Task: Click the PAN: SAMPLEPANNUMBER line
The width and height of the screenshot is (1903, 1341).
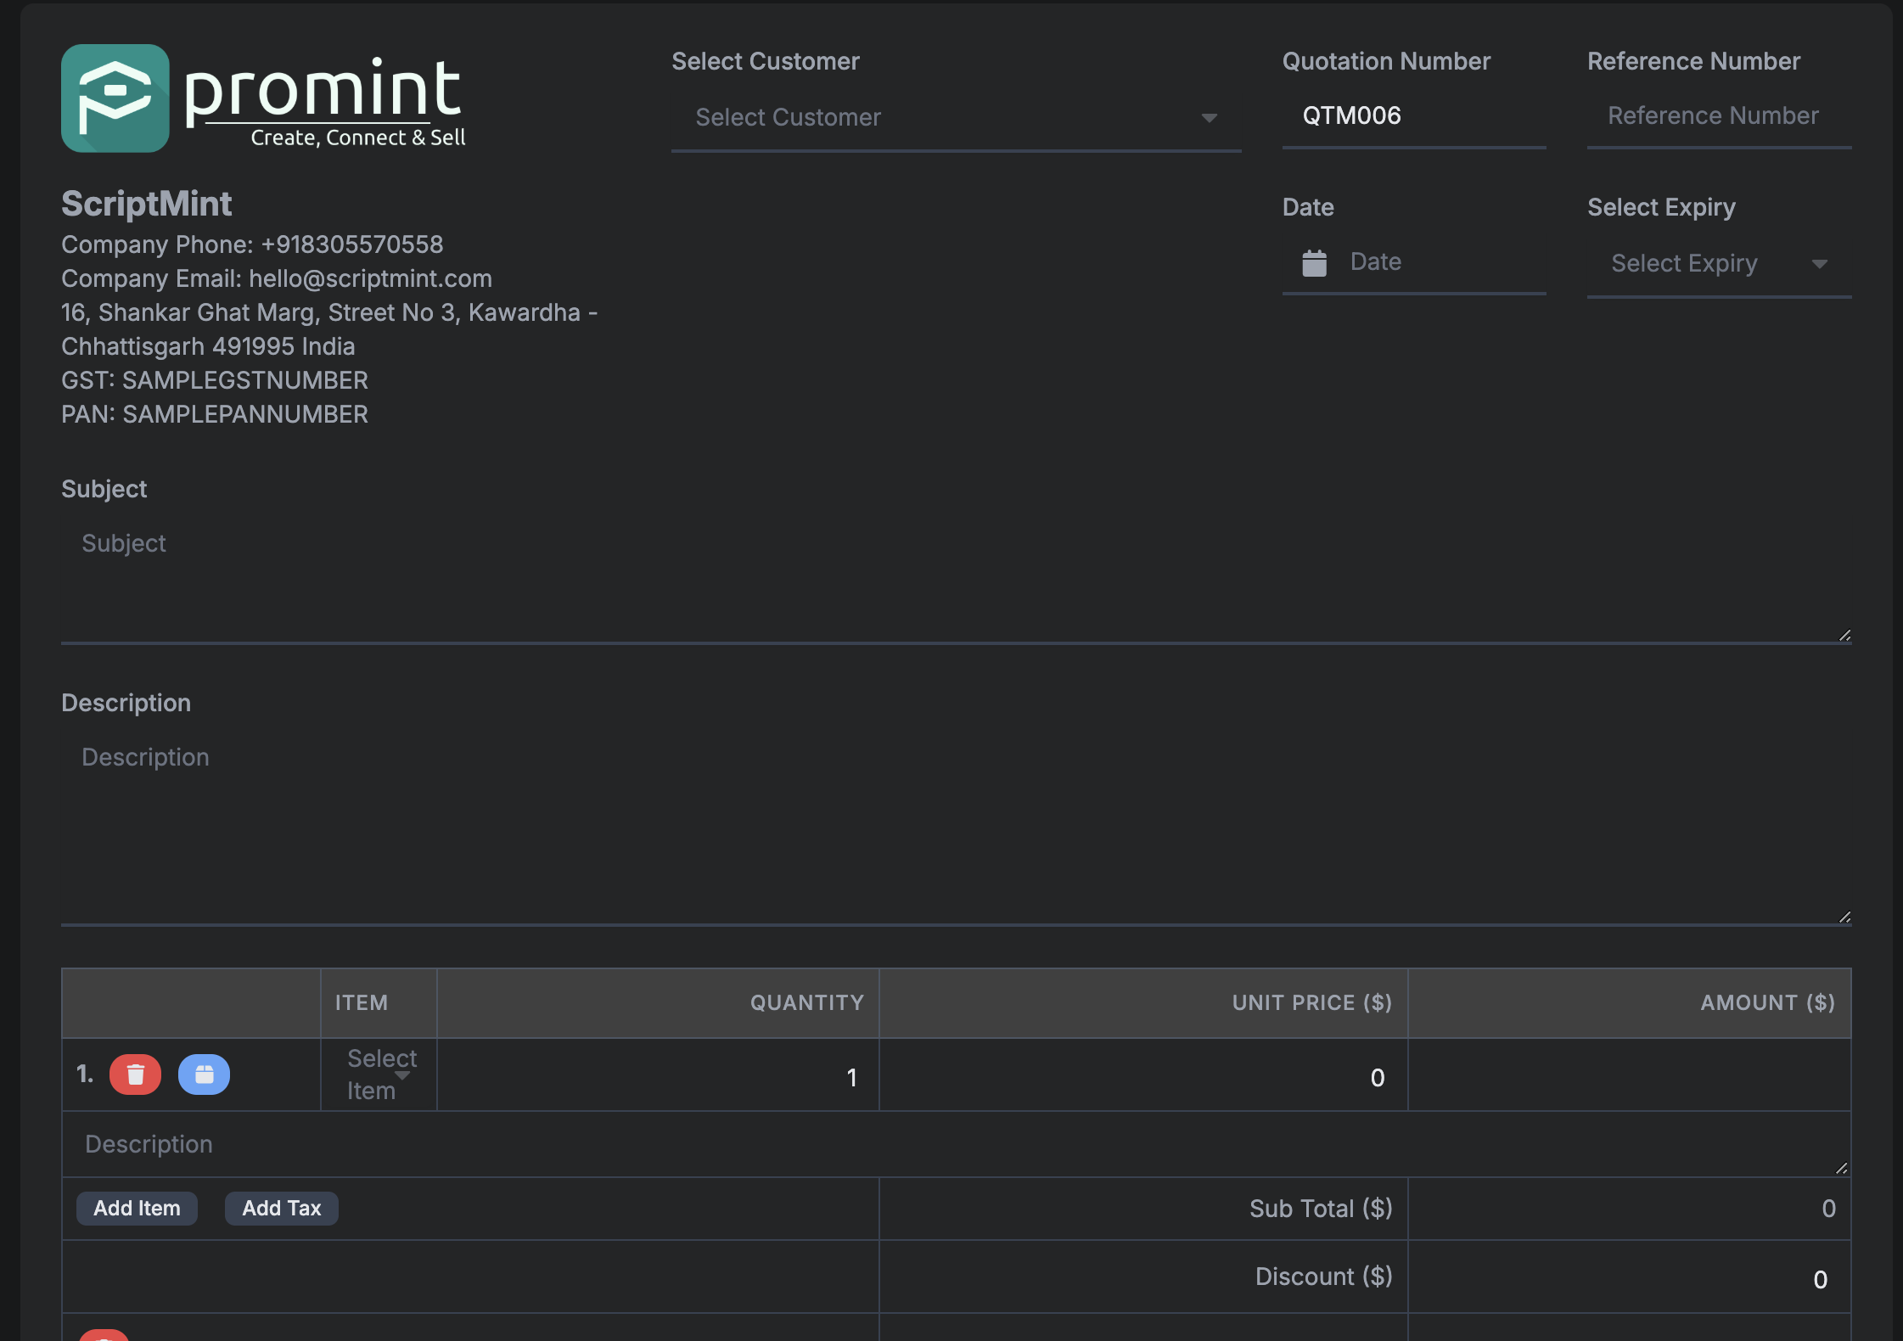Action: pos(215,414)
